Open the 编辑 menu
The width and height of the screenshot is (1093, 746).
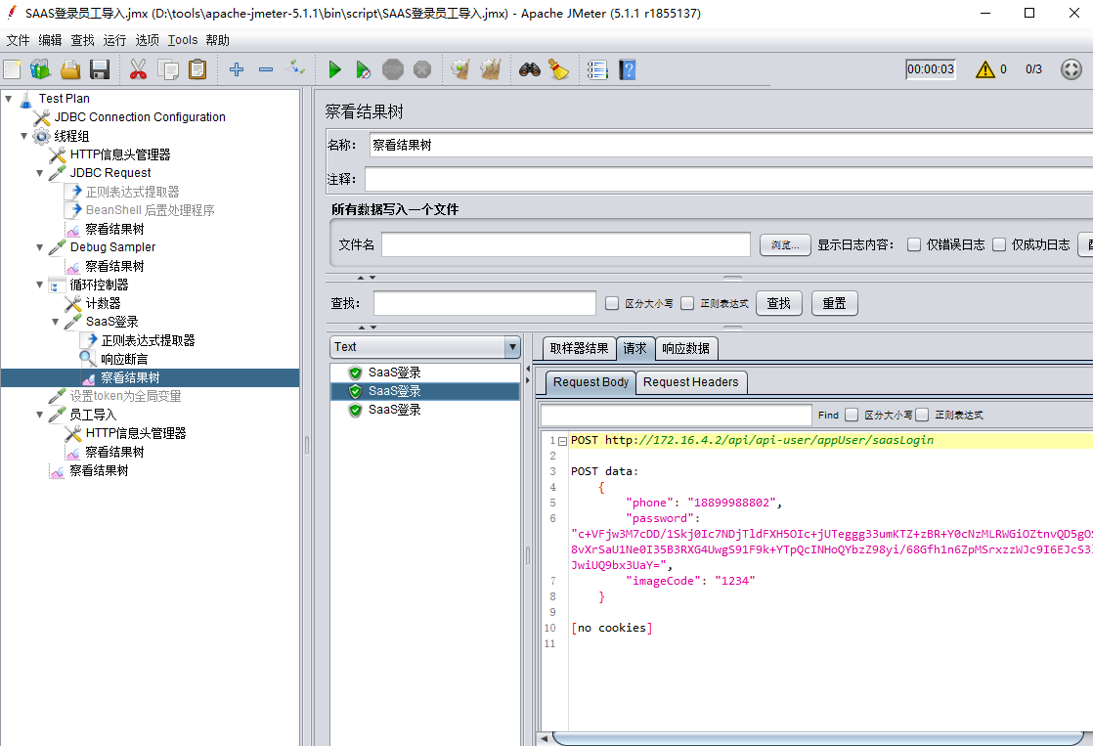pyautogui.click(x=50, y=40)
